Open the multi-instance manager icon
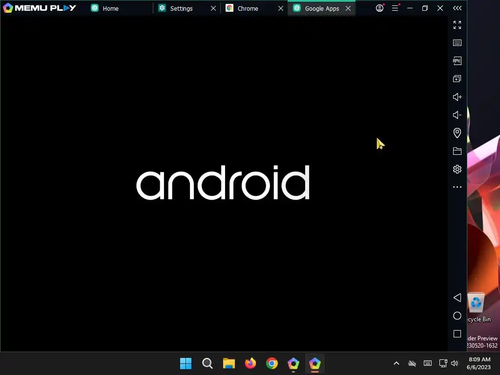Viewport: 500px width, 375px height. coord(457,79)
